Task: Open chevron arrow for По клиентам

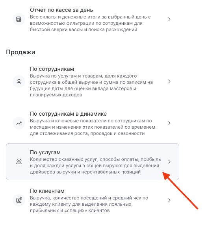Action: click(169, 200)
